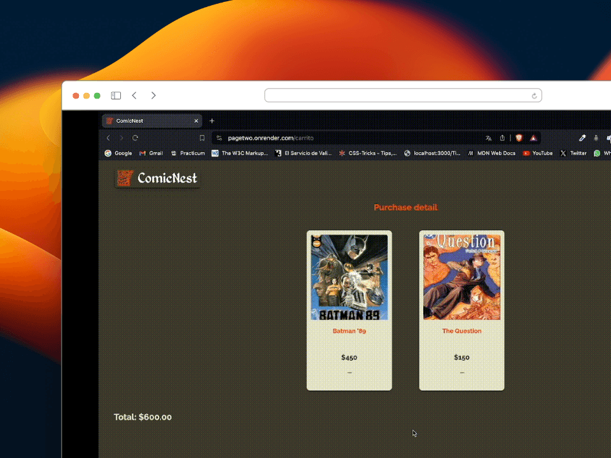Click the Safari back arrow
The width and height of the screenshot is (611, 458).
[x=134, y=95]
